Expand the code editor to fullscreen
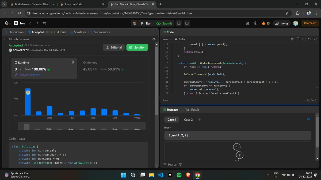This screenshot has width=321, height=180. (x=316, y=39)
